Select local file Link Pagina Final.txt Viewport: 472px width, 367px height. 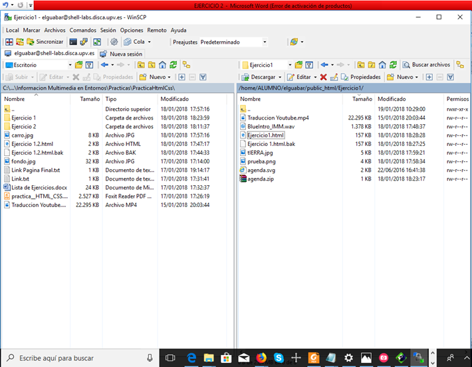pyautogui.click(x=35, y=170)
